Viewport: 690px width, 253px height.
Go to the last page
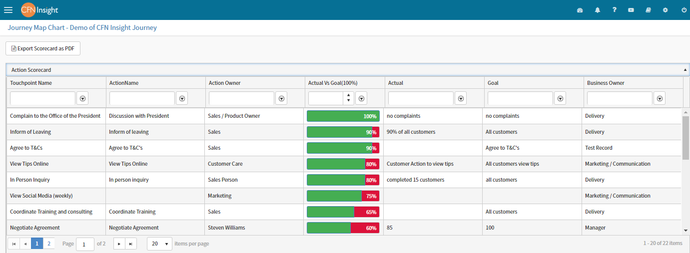pos(131,244)
